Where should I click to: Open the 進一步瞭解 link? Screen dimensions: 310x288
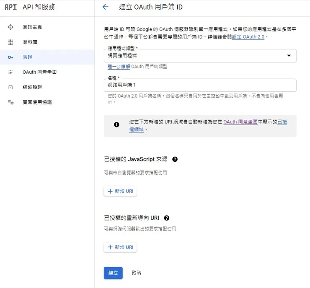(119, 67)
